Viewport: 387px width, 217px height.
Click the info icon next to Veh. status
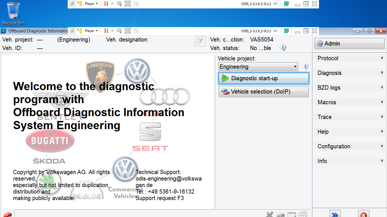point(283,48)
